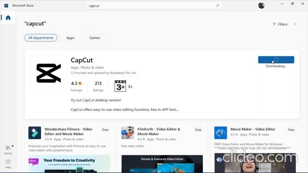
Task: Expand the Filters dropdown chevron
Action: 295,24
